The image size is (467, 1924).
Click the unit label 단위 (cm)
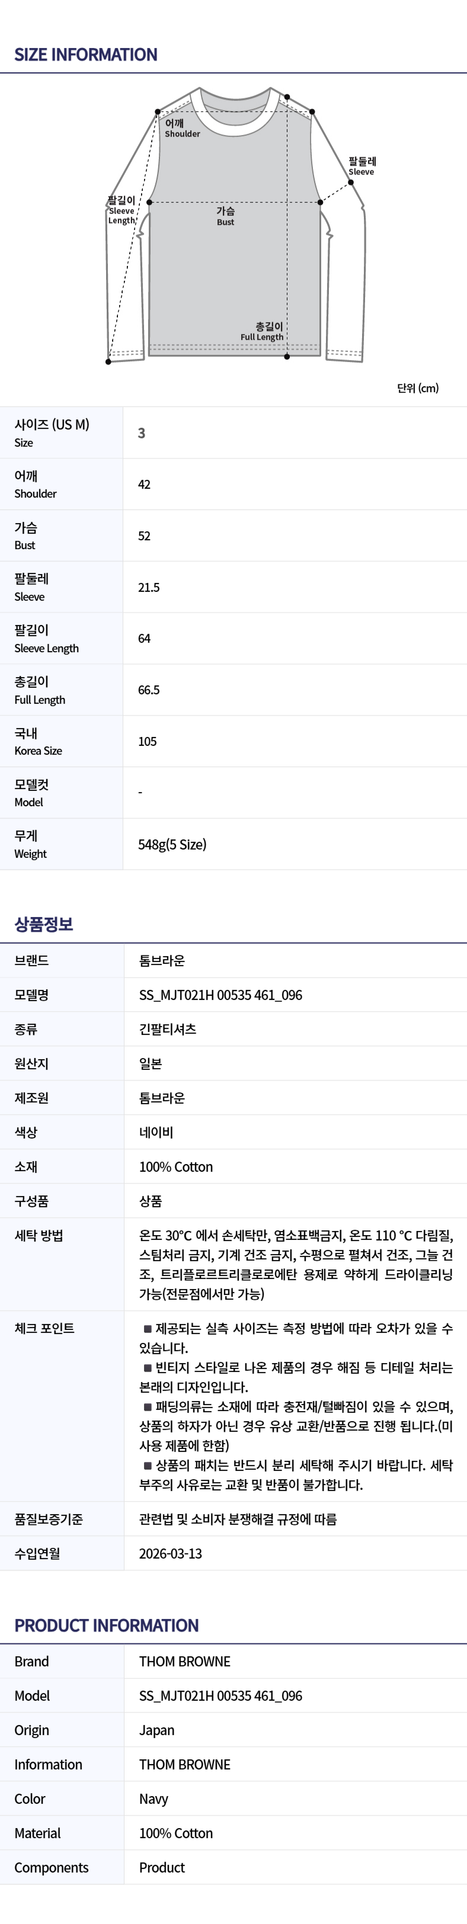pyautogui.click(x=418, y=389)
